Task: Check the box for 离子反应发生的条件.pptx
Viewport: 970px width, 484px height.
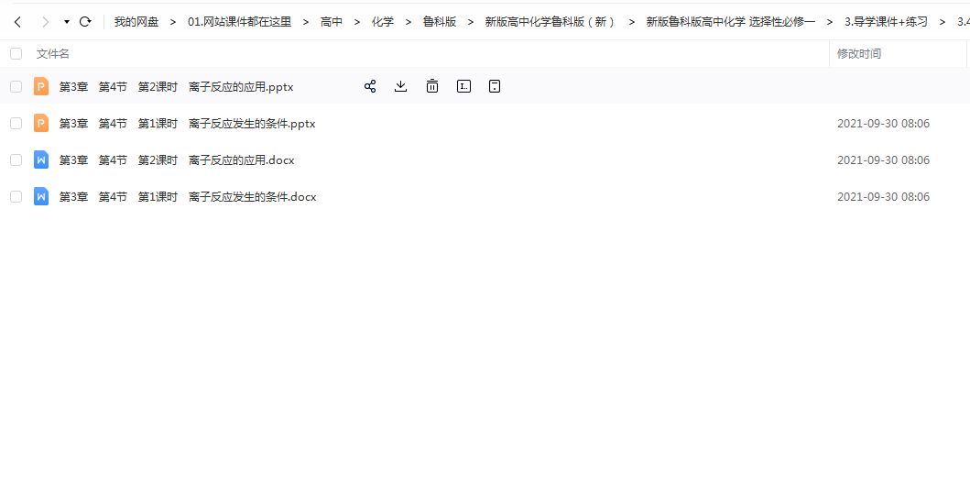Action: click(x=16, y=123)
